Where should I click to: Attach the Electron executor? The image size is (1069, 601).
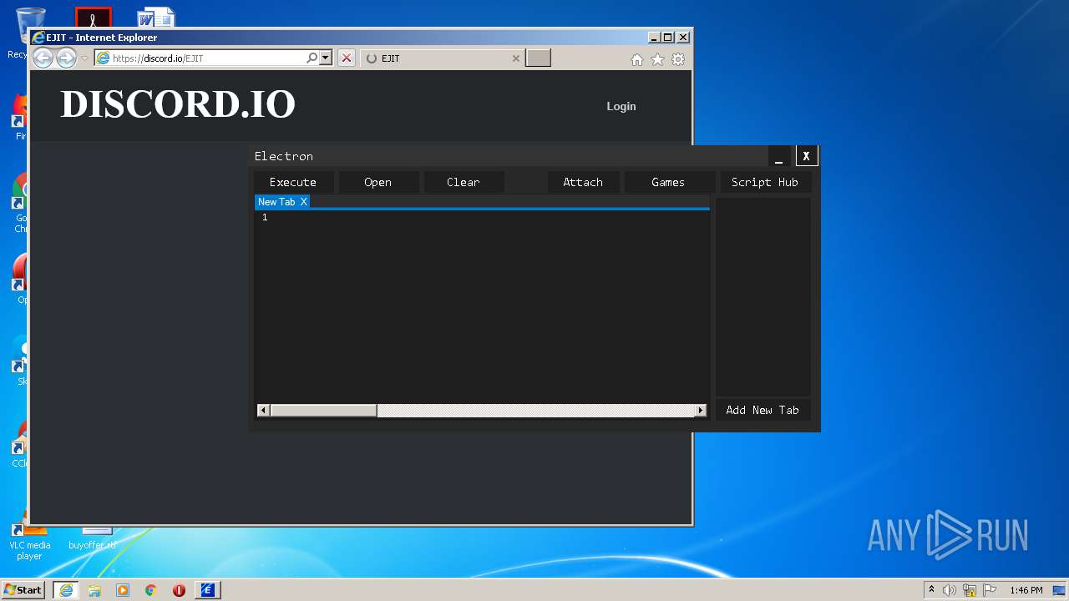tap(583, 182)
